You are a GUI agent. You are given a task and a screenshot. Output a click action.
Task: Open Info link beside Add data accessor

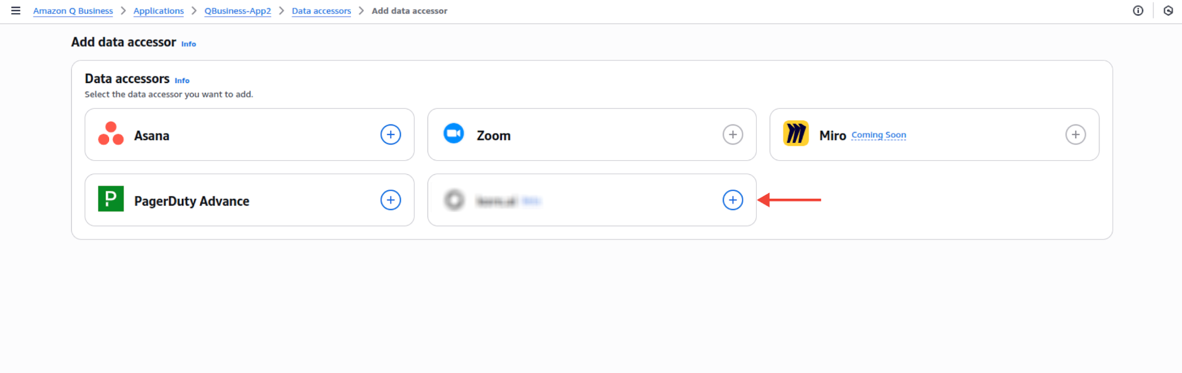(x=189, y=44)
